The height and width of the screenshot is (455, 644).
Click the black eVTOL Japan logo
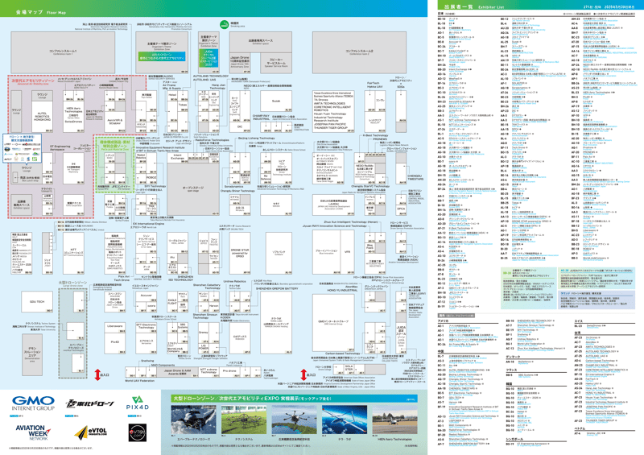[x=137, y=432]
